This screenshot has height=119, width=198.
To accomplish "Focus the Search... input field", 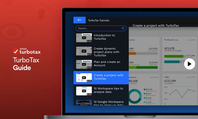I will tap(101, 28).
